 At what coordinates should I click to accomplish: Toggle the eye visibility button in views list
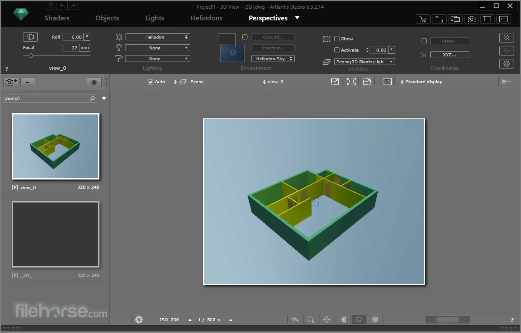click(x=94, y=82)
